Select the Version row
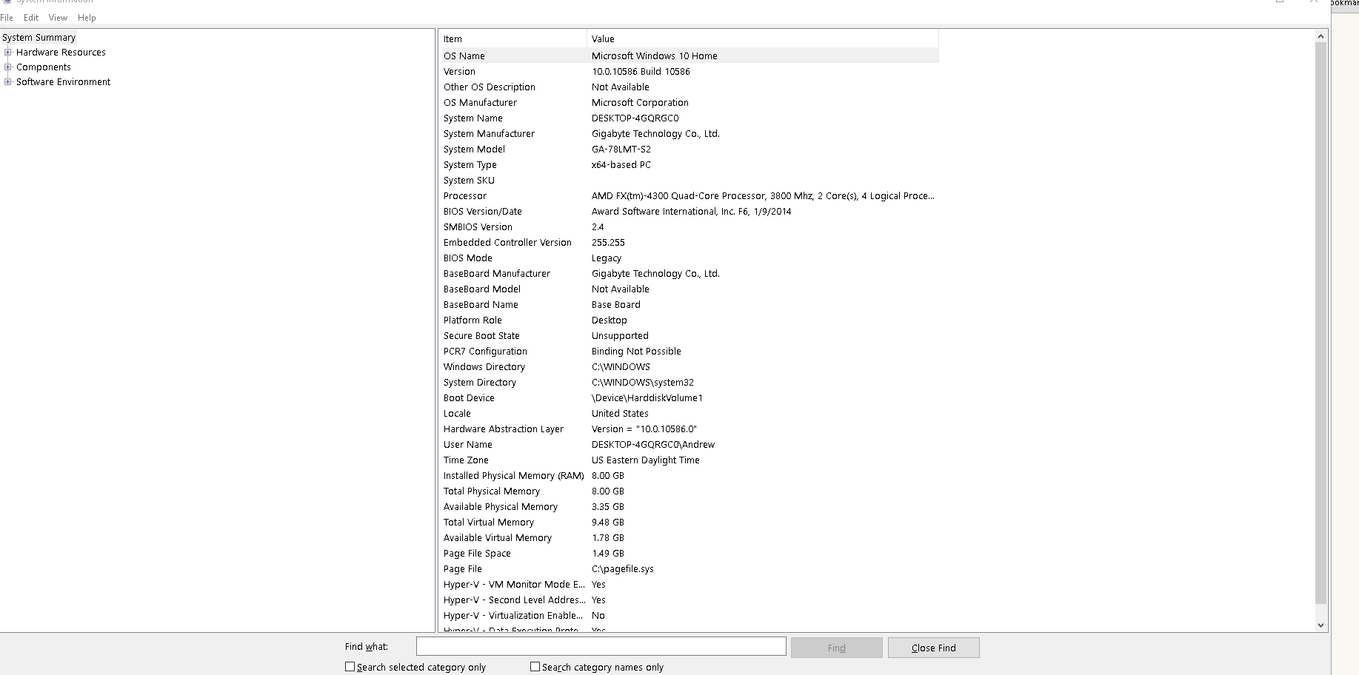Screen dimensions: 1359x675 click(x=690, y=72)
